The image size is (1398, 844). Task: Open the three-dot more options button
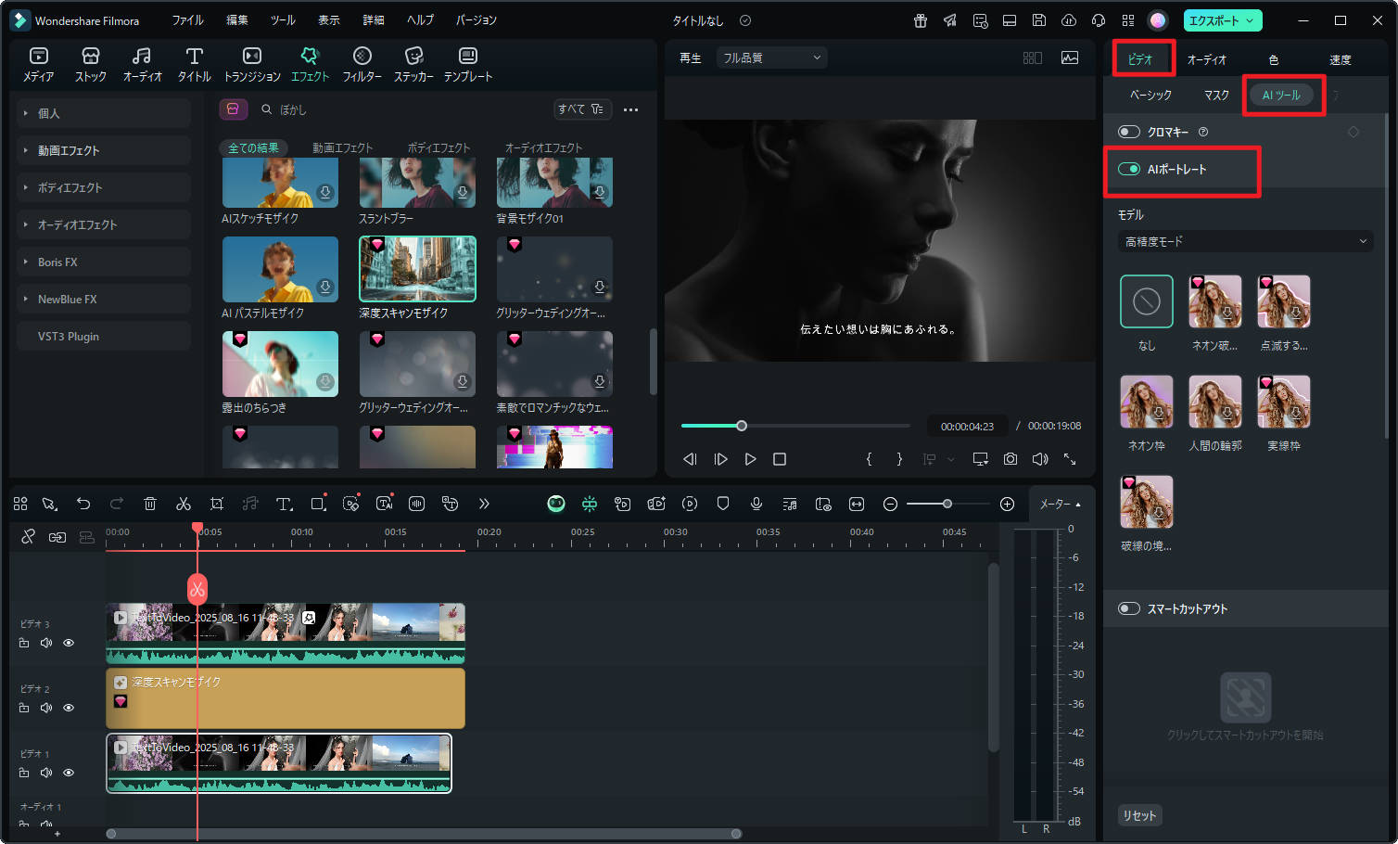tap(630, 109)
